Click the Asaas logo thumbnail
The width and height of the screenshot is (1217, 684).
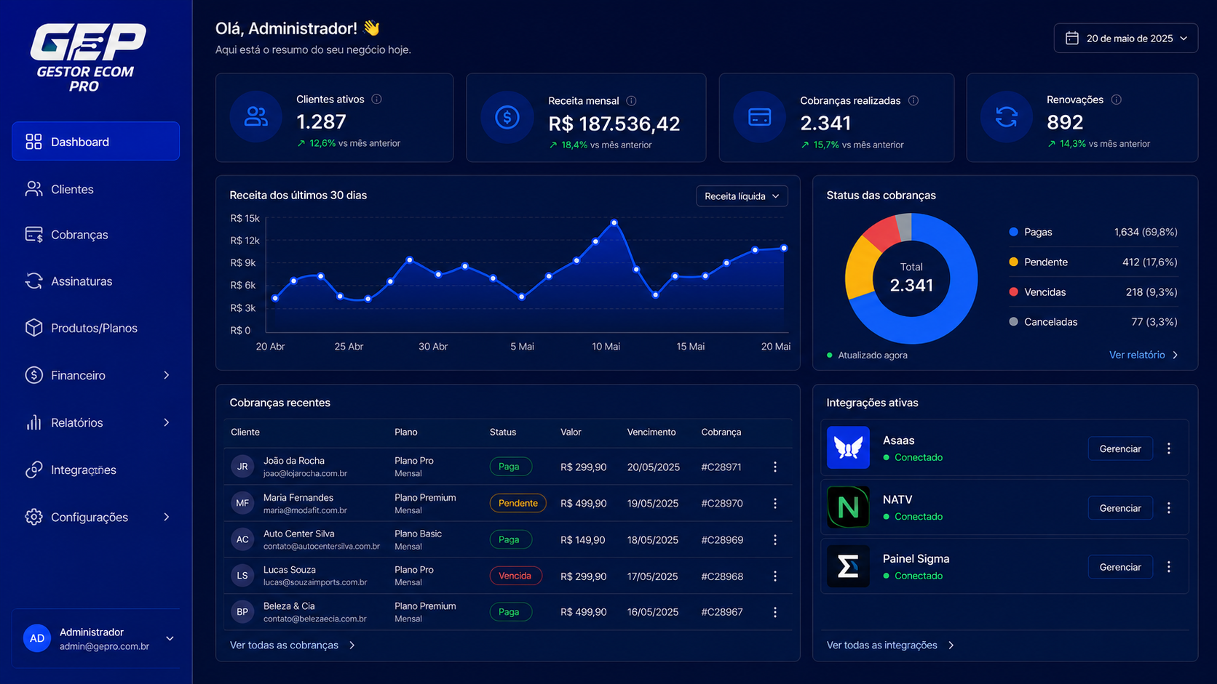848,448
